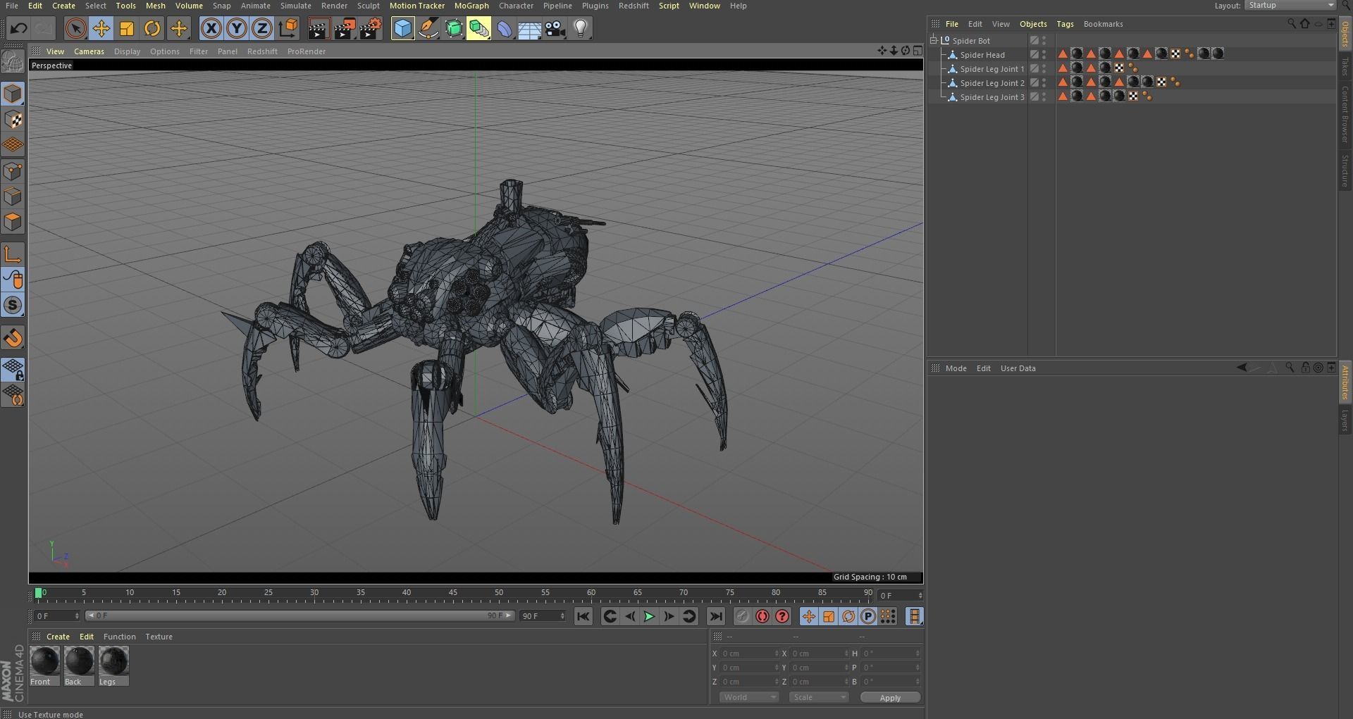Click the X position input field
The image size is (1353, 719).
click(749, 654)
